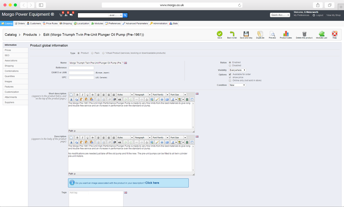344x207 pixels.
Task: Set status to Enabled
Action: coord(230,62)
